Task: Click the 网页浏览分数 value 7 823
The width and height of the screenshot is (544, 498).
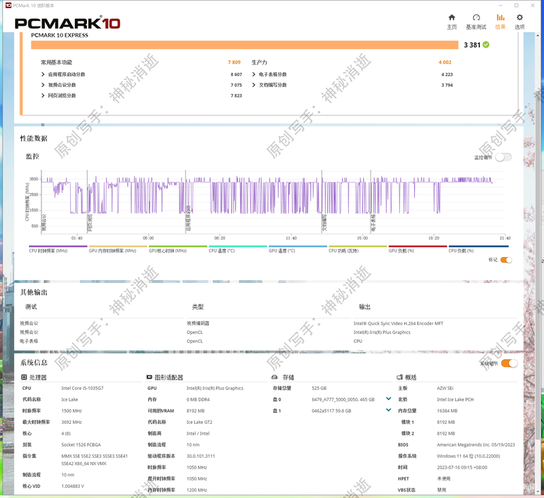Action: point(236,96)
